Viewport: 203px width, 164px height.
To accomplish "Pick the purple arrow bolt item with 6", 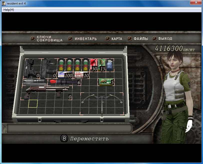I will pyautogui.click(x=64, y=82).
